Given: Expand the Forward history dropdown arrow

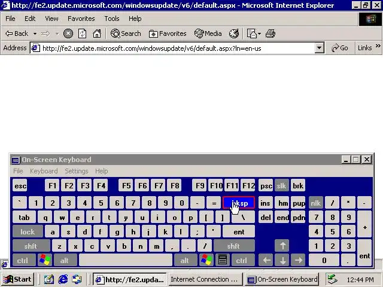Looking at the screenshot, I should [57, 33].
